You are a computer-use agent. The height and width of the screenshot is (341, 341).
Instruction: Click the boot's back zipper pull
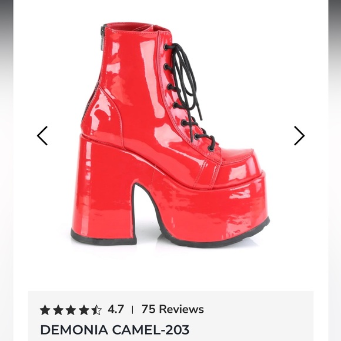(103, 36)
